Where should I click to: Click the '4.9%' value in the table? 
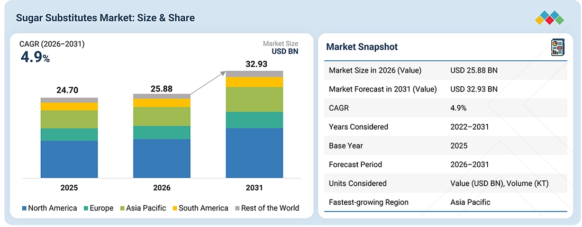[458, 108]
